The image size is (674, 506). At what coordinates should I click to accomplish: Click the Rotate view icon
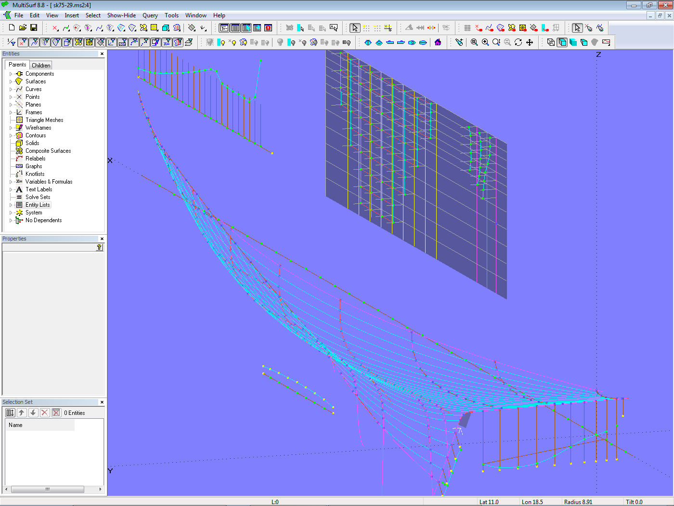click(518, 42)
